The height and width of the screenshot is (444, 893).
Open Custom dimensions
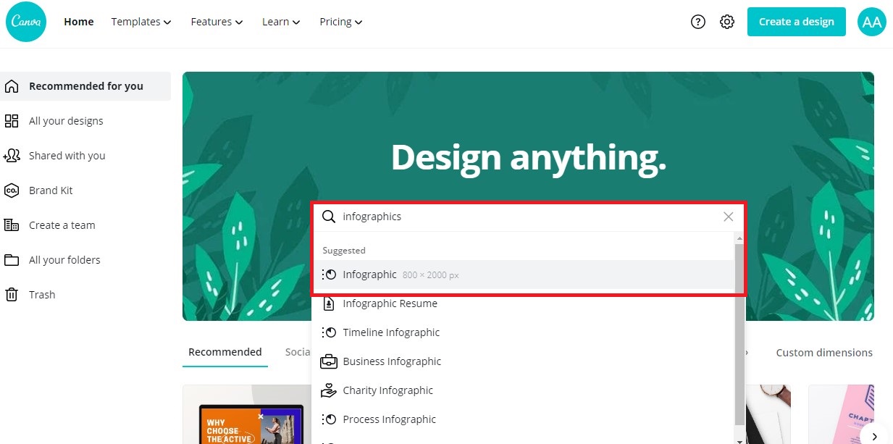823,352
